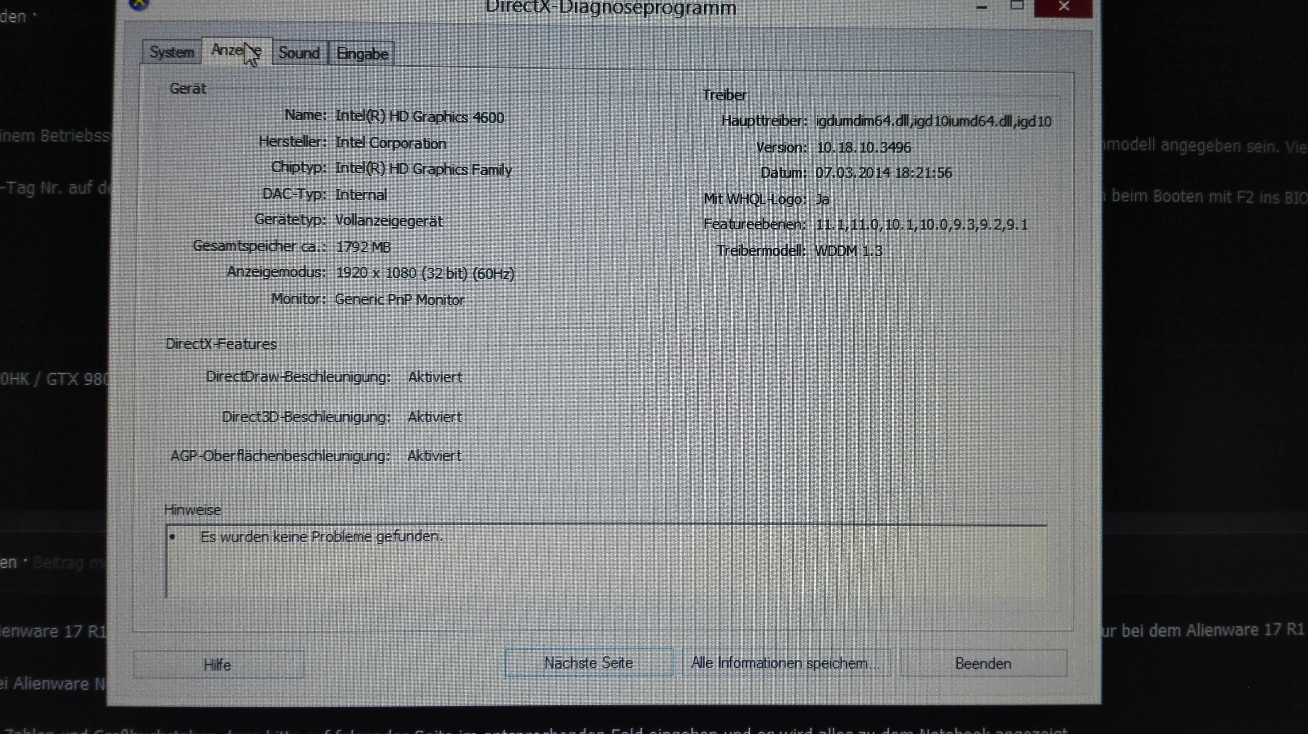Click the DirectX-Diagnoseprogramm title text
This screenshot has width=1308, height=734.
tap(611, 8)
